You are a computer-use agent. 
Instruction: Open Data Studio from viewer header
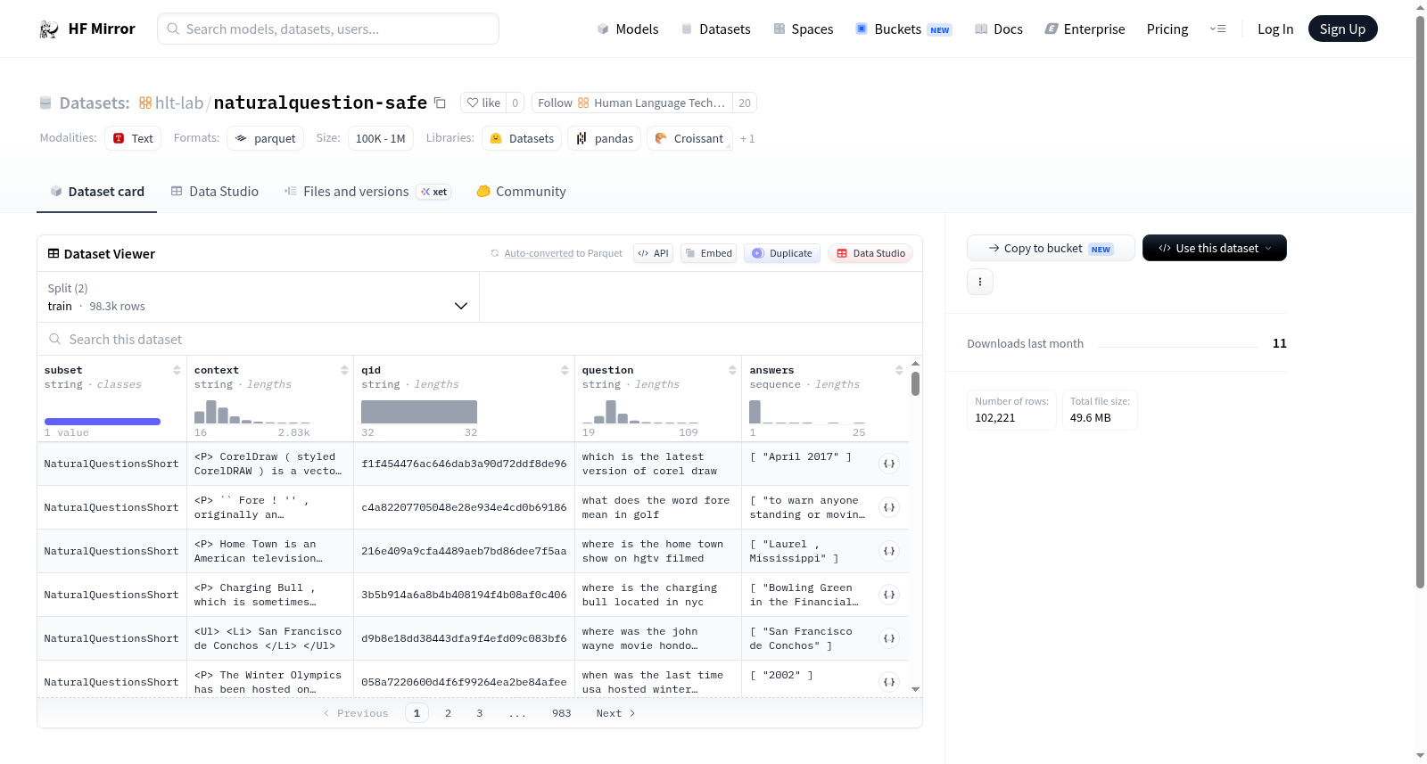click(870, 253)
